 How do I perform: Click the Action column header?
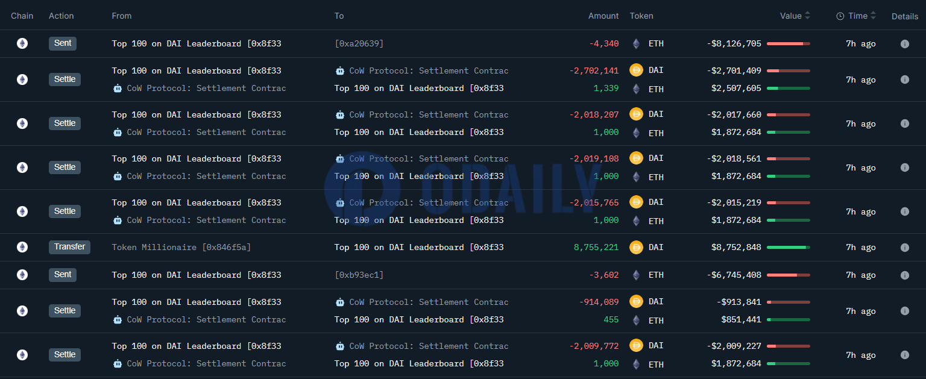[x=61, y=16]
